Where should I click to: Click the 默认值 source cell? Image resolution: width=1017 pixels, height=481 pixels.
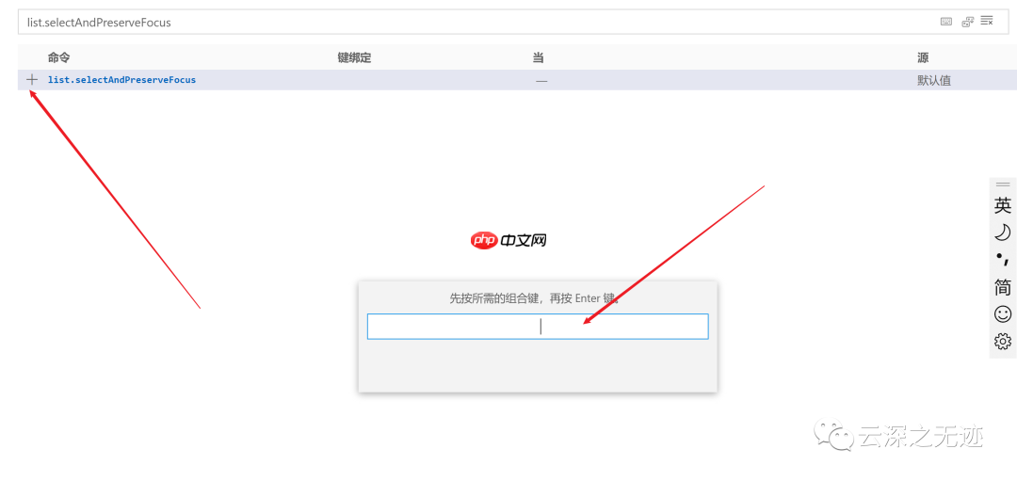[x=934, y=80]
